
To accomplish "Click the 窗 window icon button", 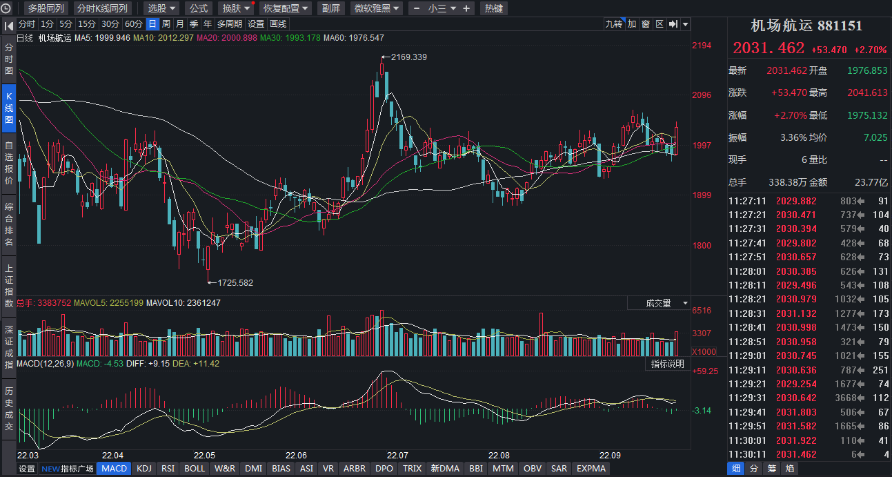I will point(646,24).
